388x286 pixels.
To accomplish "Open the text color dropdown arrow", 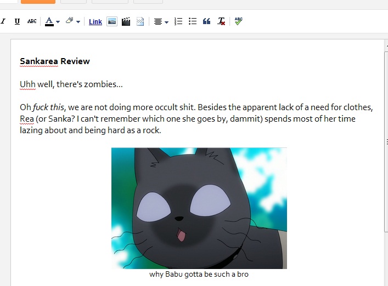I will tap(58, 22).
